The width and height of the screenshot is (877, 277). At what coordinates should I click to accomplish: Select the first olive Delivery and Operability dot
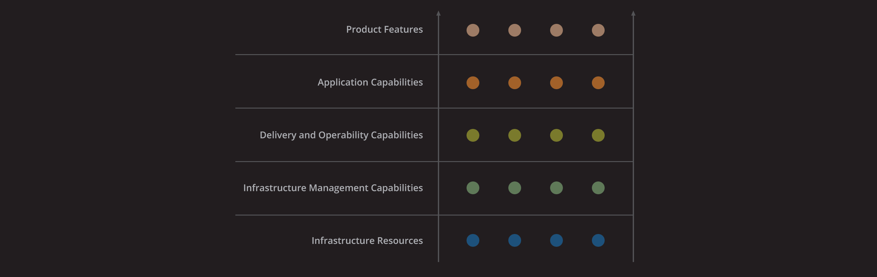pos(473,135)
